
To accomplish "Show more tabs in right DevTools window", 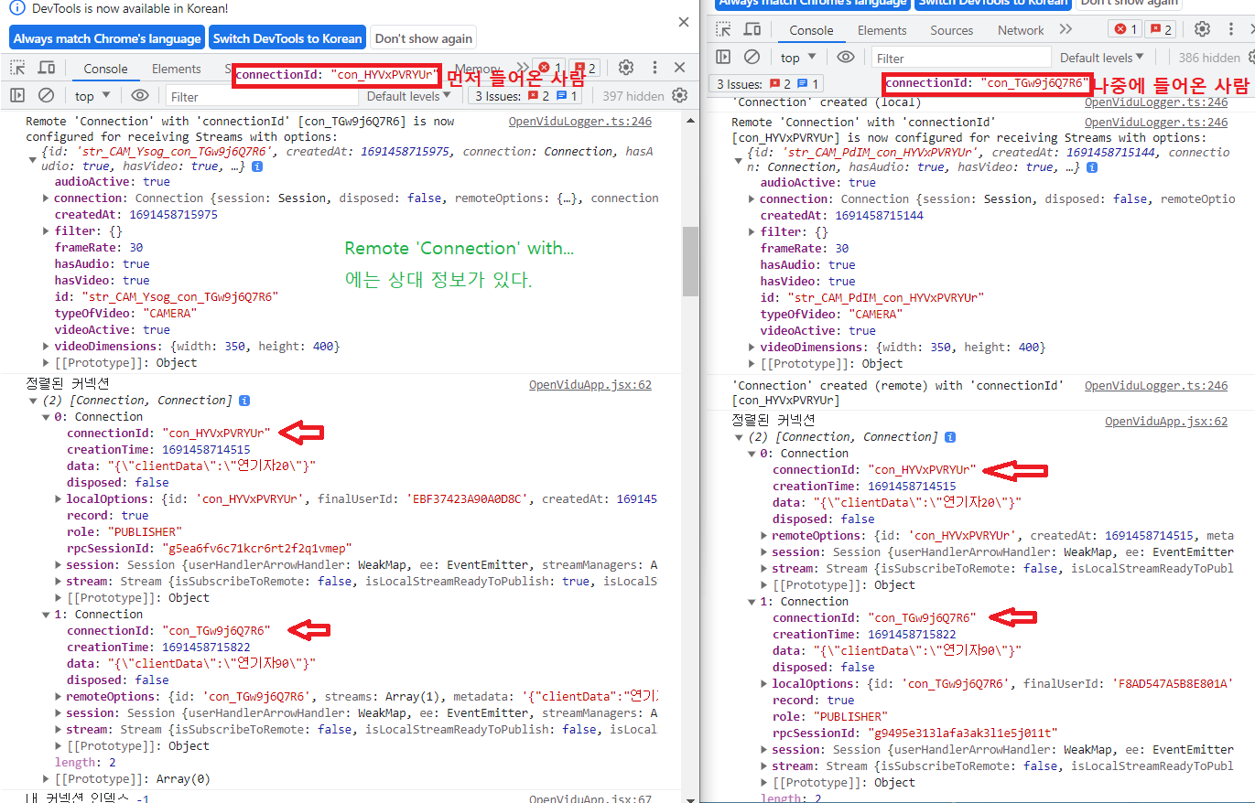I will tap(1066, 29).
